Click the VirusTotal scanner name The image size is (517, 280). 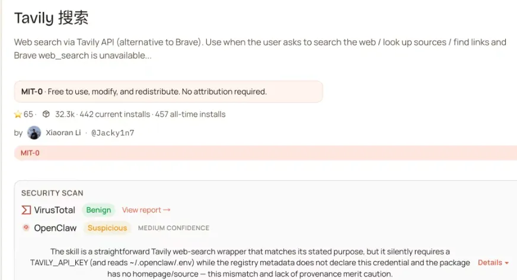[55, 210]
